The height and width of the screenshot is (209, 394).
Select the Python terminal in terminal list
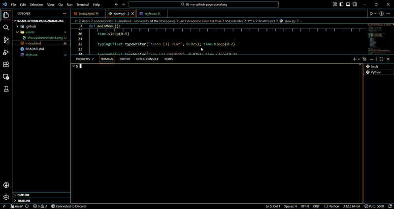pos(376,72)
